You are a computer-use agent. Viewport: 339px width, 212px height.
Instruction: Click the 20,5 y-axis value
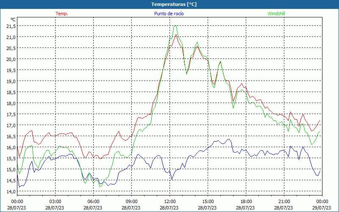click(11, 48)
